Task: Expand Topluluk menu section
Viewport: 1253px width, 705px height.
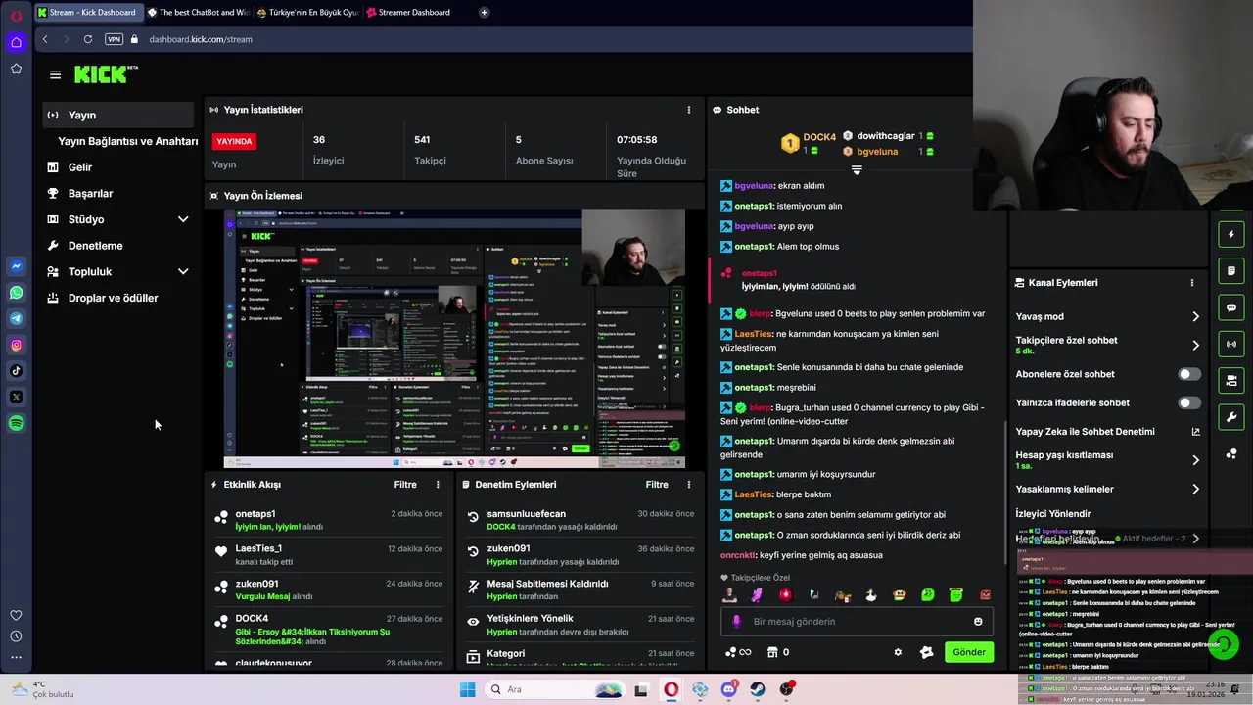Action: (183, 271)
